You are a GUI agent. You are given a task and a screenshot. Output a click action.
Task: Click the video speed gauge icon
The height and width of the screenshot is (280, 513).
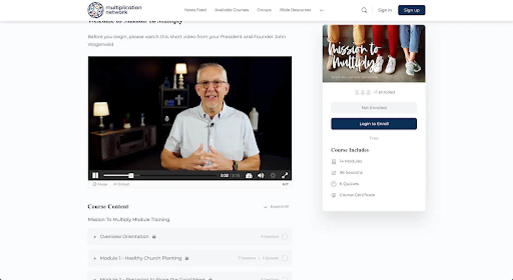[249, 176]
